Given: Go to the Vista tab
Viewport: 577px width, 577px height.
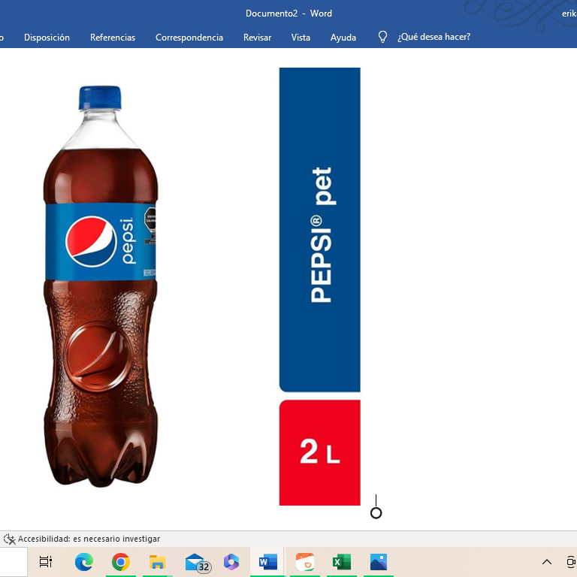Looking at the screenshot, I should coord(301,38).
